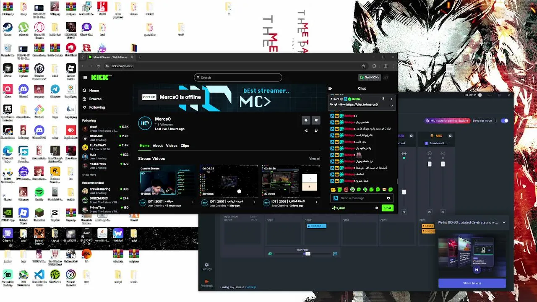The height and width of the screenshot is (302, 537).
Task: Open the emoji picker in chat input
Action: pyautogui.click(x=388, y=198)
